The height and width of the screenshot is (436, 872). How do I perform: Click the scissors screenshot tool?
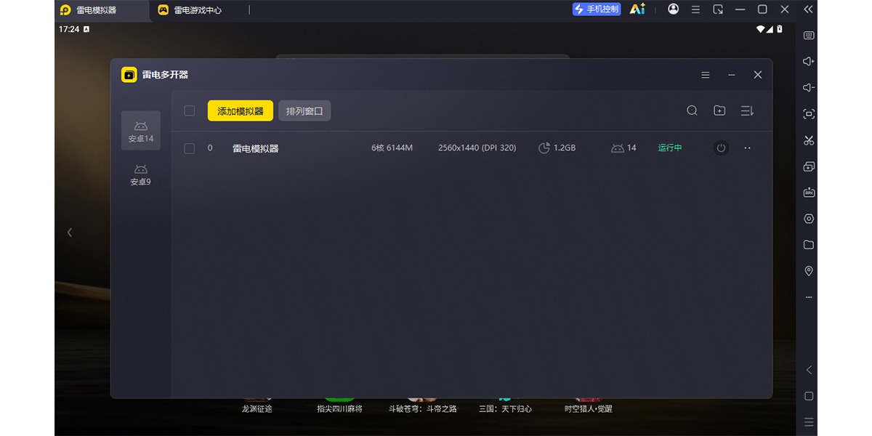(x=809, y=140)
